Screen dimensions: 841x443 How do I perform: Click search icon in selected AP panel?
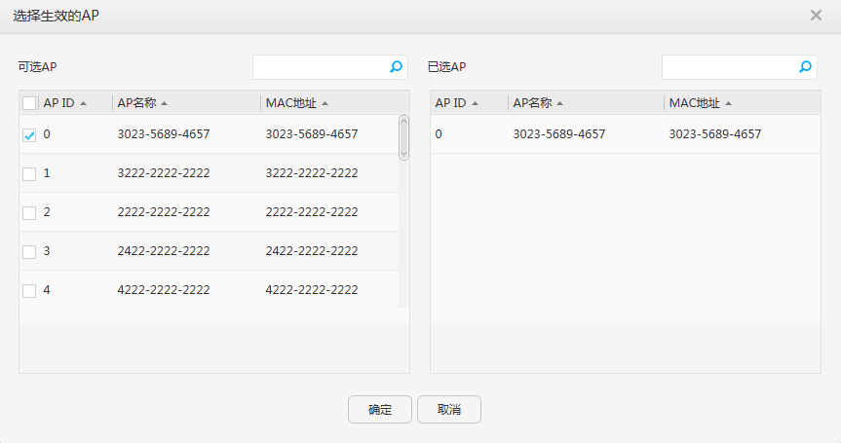[x=805, y=67]
